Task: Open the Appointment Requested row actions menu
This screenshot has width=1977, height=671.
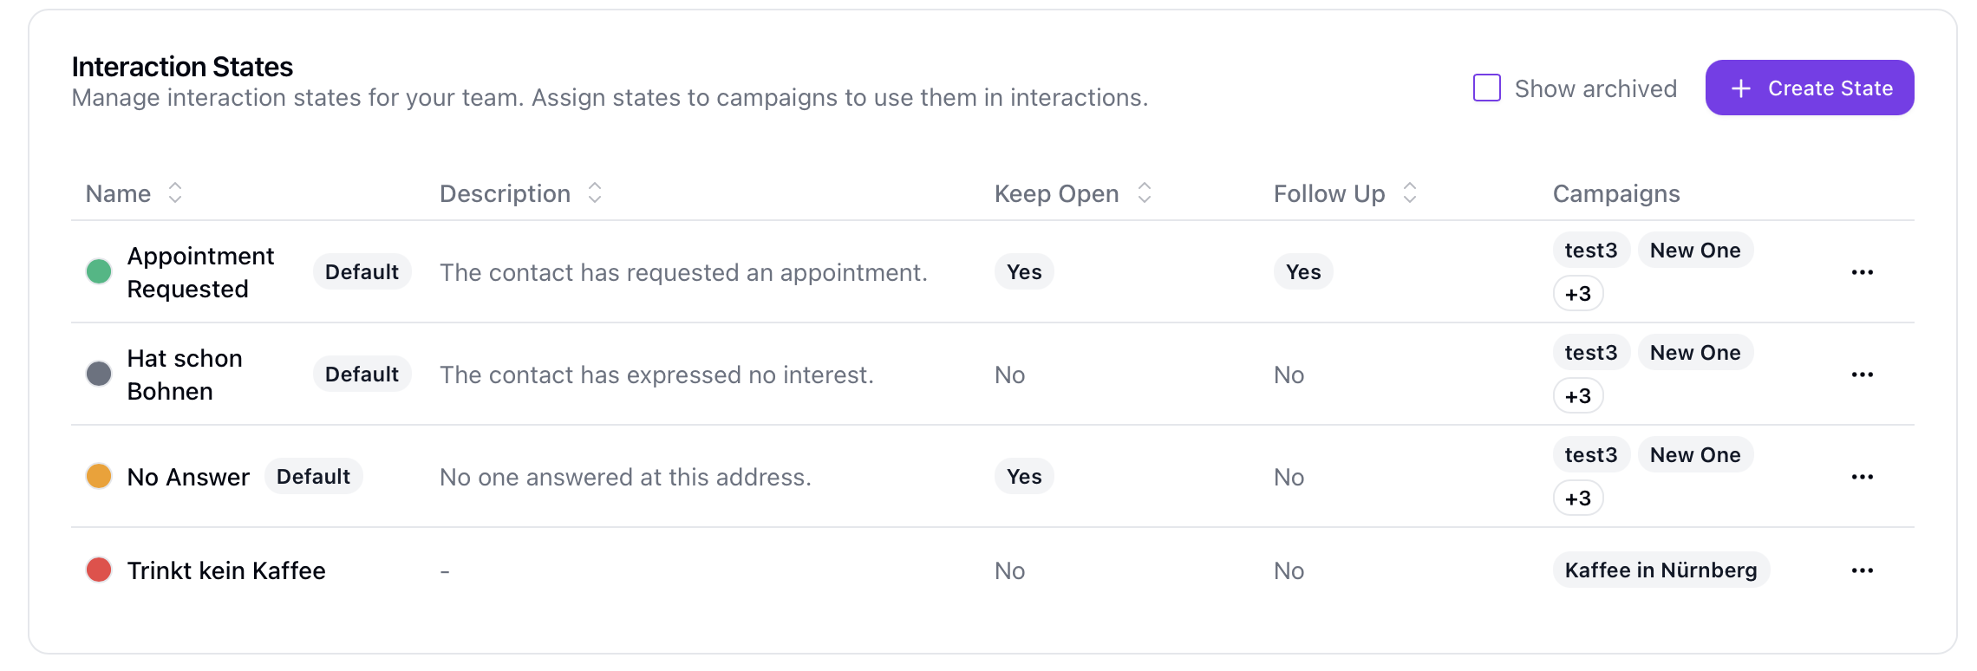Action: [1862, 272]
